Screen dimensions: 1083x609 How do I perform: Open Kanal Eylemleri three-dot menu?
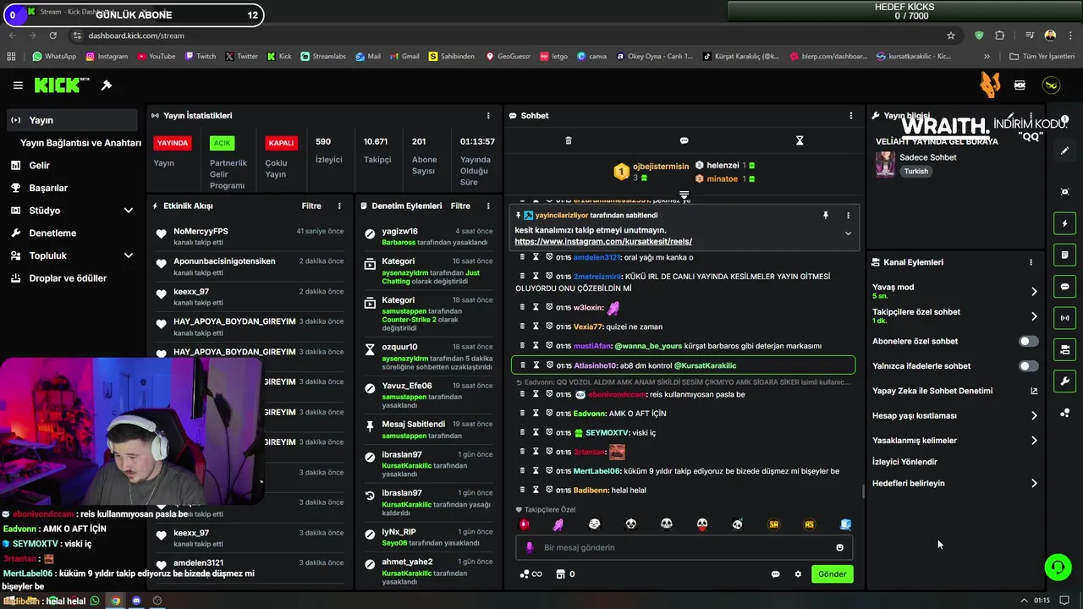pyautogui.click(x=1031, y=262)
